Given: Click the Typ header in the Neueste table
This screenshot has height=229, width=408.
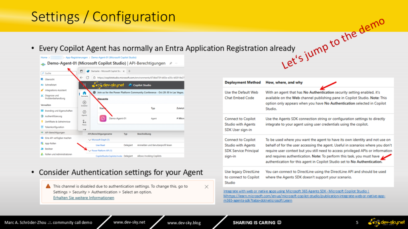Looking at the screenshot, I should [153, 108].
